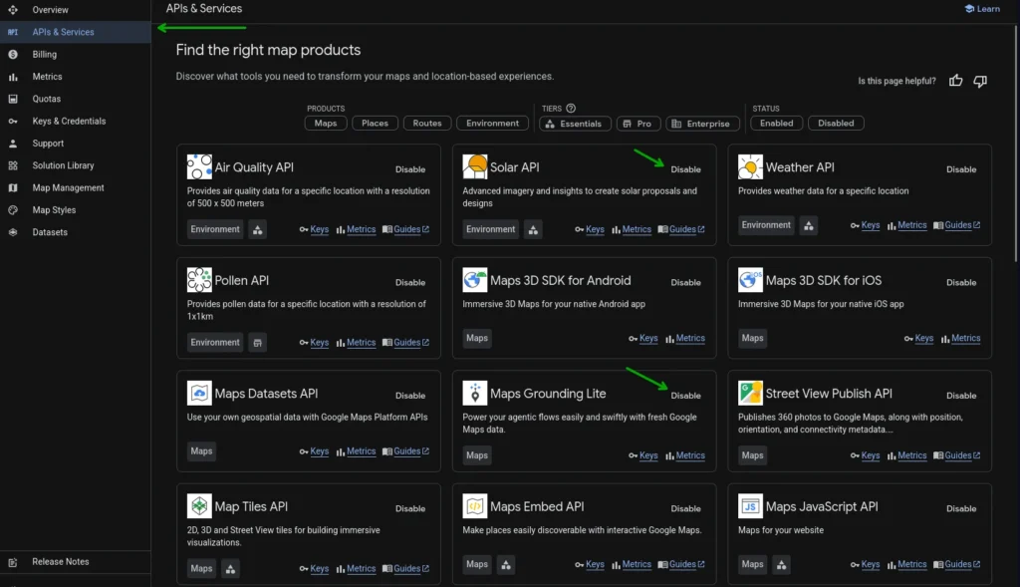Disable Maps Grounding Lite
The image size is (1020, 587).
(x=685, y=396)
